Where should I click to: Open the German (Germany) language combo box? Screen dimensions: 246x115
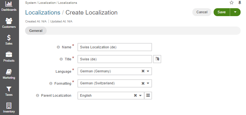pos(115,71)
